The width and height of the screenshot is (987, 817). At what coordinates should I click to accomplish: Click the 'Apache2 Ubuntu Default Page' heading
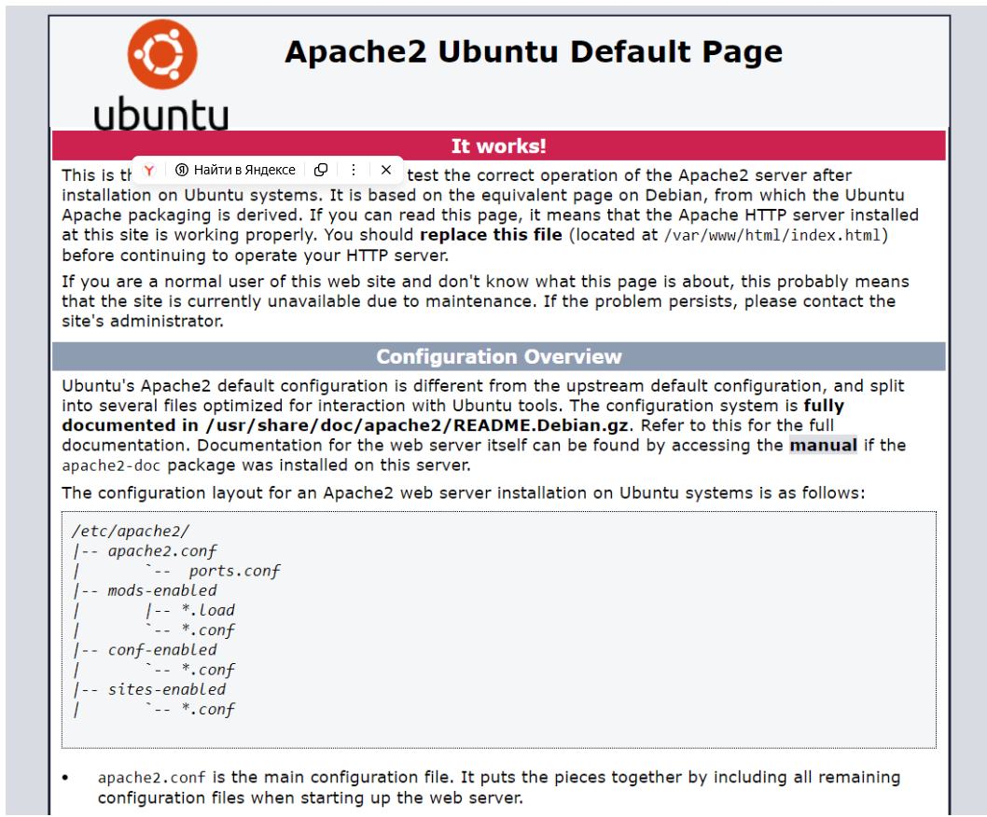pyautogui.click(x=534, y=51)
